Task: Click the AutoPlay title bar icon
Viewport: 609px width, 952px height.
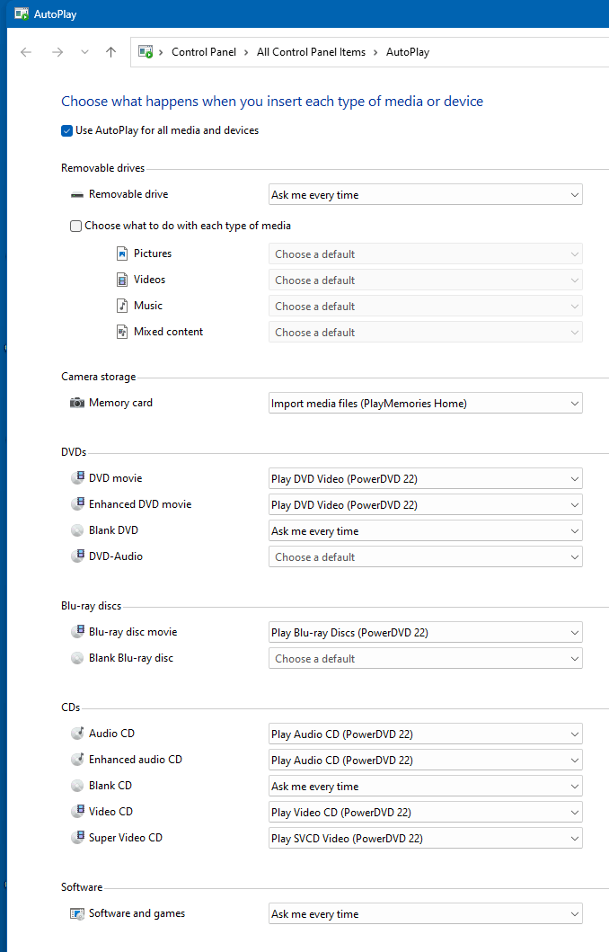Action: point(22,13)
